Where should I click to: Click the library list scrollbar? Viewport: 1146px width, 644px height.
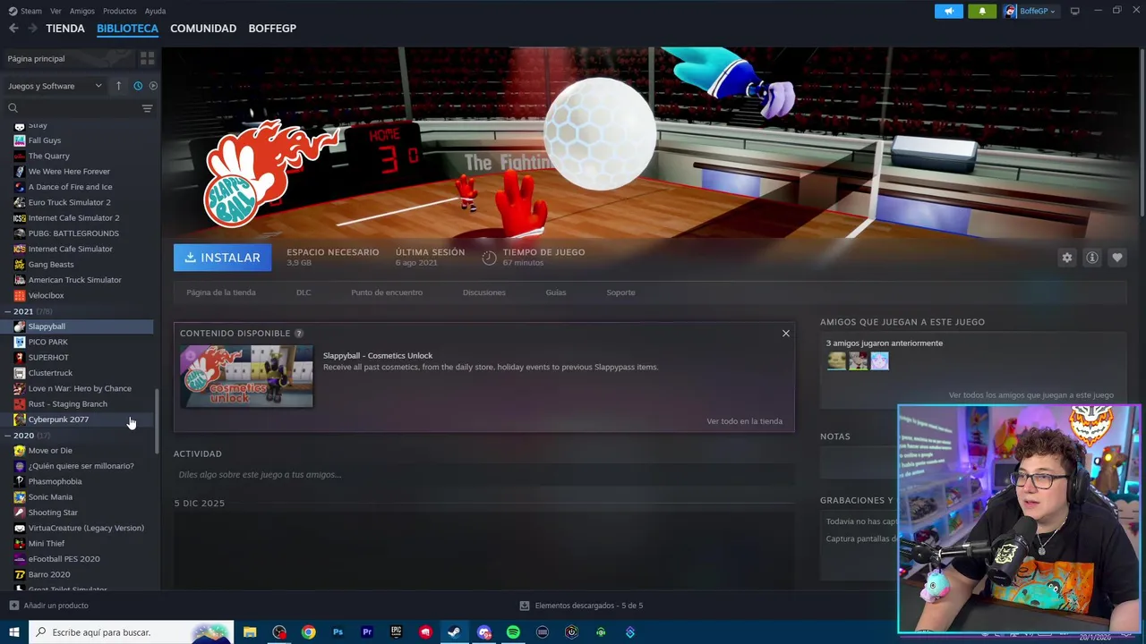click(158, 421)
